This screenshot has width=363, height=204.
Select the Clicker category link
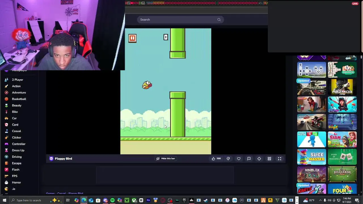pos(16,137)
